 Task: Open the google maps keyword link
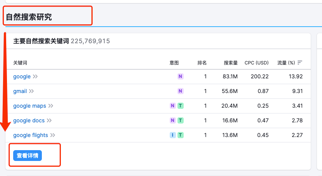click(29, 106)
